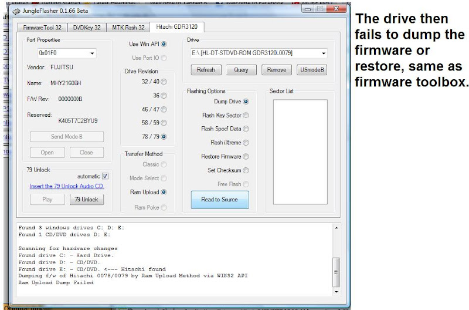Select the Mode Select transfer method
Viewport: 469px width, 310px height.
click(x=164, y=178)
